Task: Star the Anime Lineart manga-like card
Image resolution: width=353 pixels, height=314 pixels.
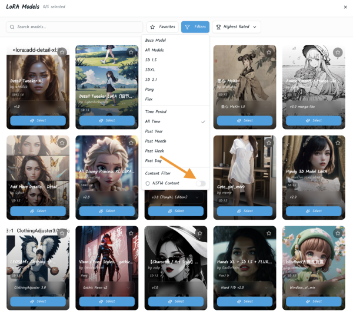Action: point(338,52)
